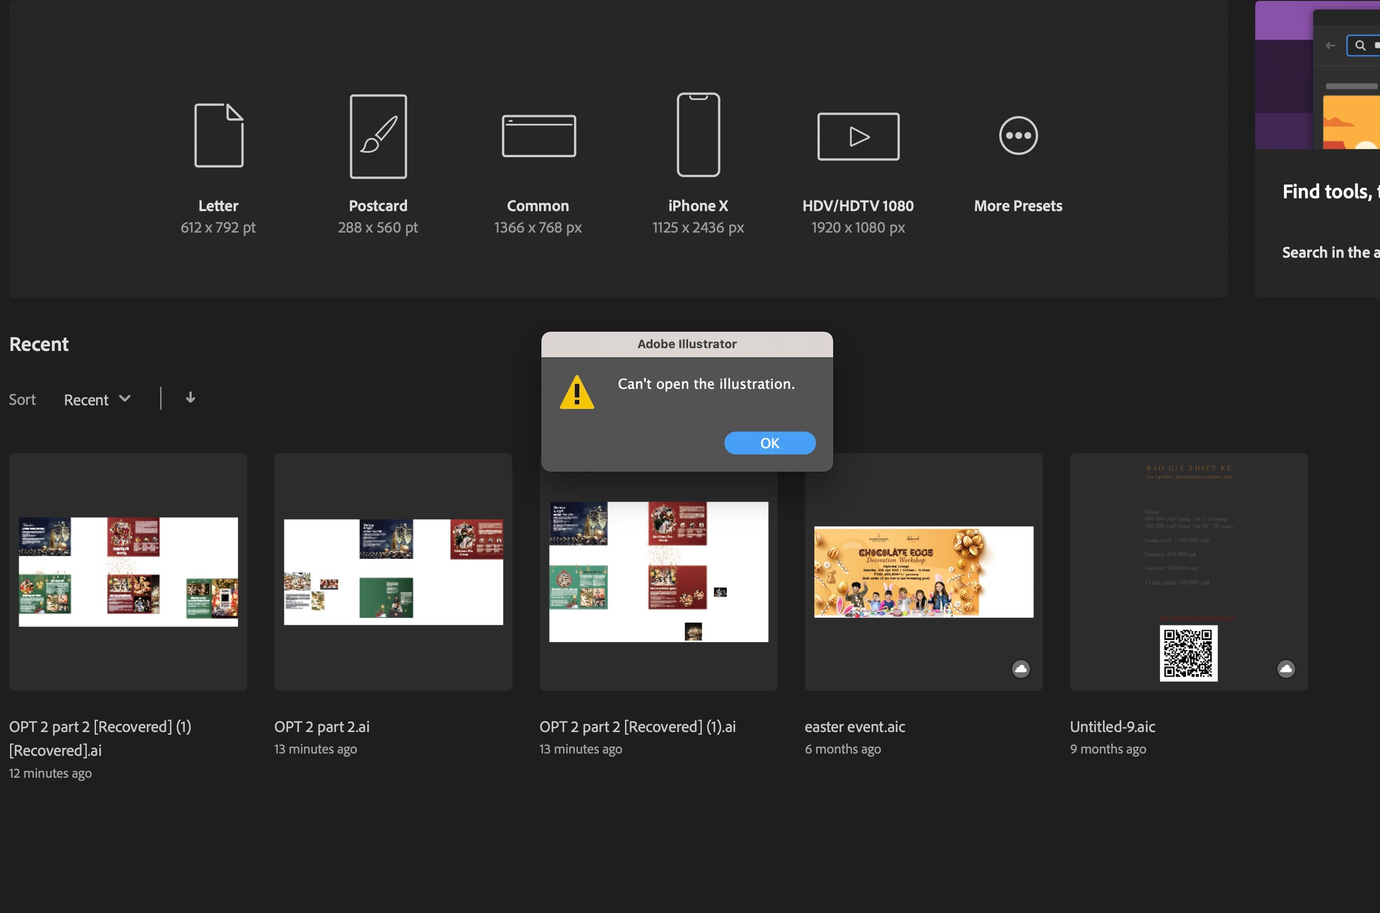
Task: Click the sort direction arrow icon
Action: point(190,398)
